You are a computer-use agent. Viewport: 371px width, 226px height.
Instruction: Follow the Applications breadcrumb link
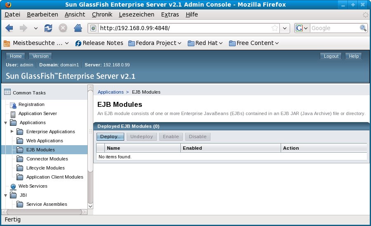111,92
